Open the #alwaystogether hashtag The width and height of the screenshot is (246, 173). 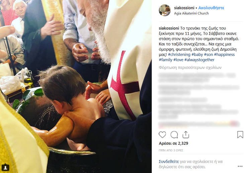coord(199,60)
